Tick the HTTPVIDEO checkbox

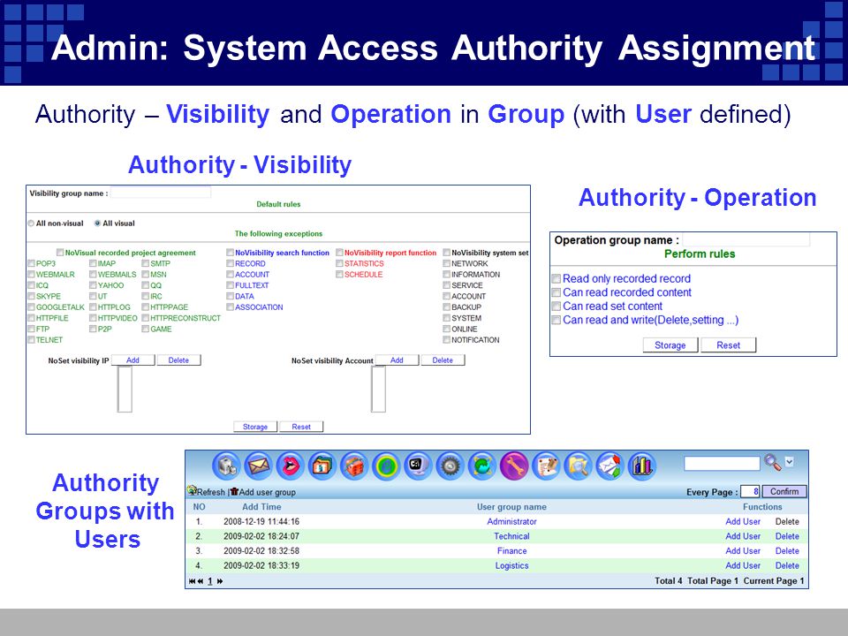[93, 318]
